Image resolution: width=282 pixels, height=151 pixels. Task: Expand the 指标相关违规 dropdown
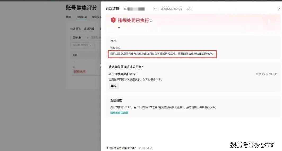coord(82,45)
